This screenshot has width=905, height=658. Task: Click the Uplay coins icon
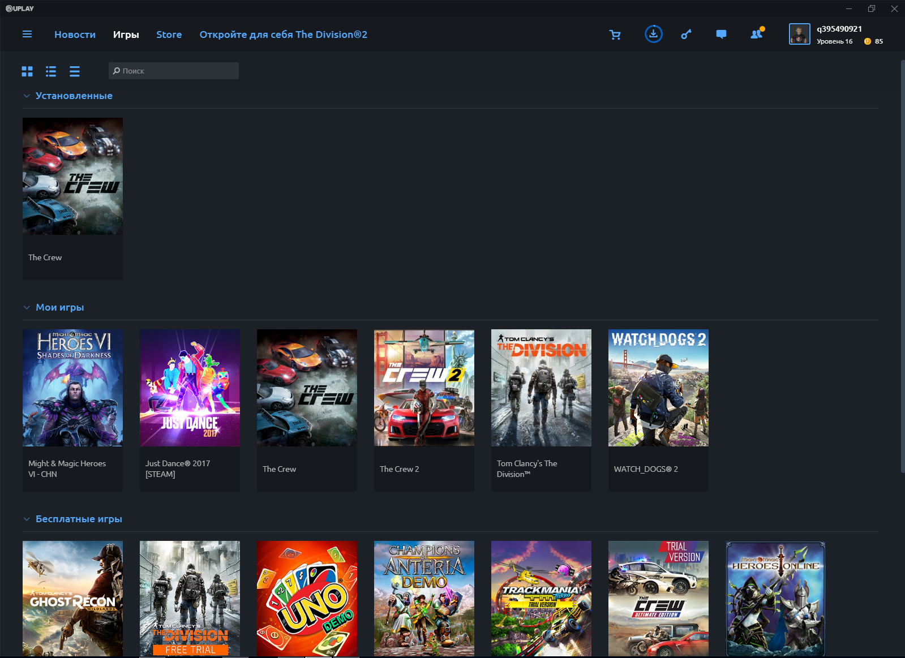(x=867, y=41)
